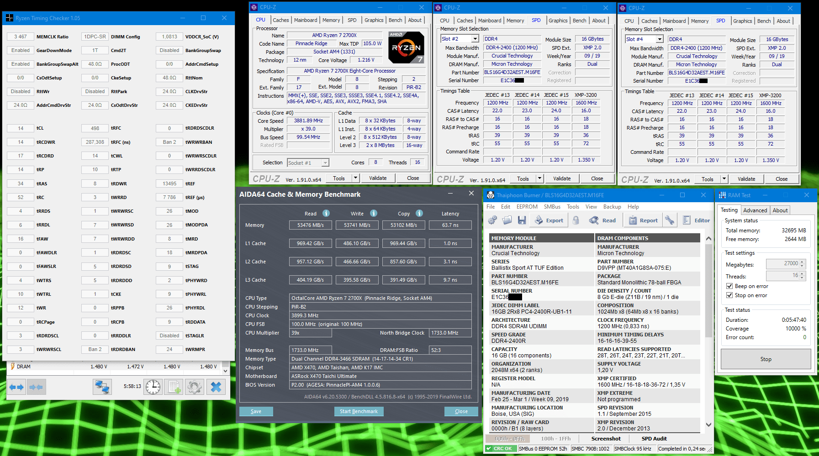Image resolution: width=819 pixels, height=456 pixels.
Task: Select the 100h - 1FFh address range tab
Action: coord(555,439)
